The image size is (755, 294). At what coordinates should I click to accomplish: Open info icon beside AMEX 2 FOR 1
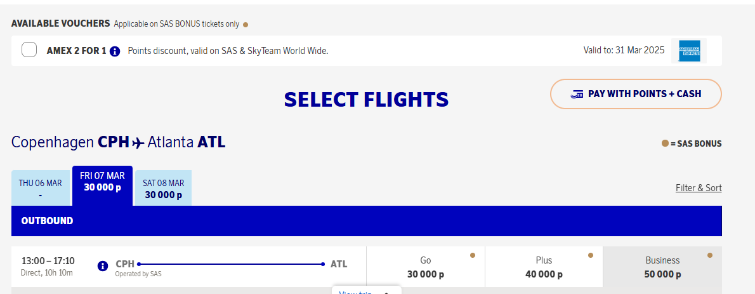click(115, 51)
